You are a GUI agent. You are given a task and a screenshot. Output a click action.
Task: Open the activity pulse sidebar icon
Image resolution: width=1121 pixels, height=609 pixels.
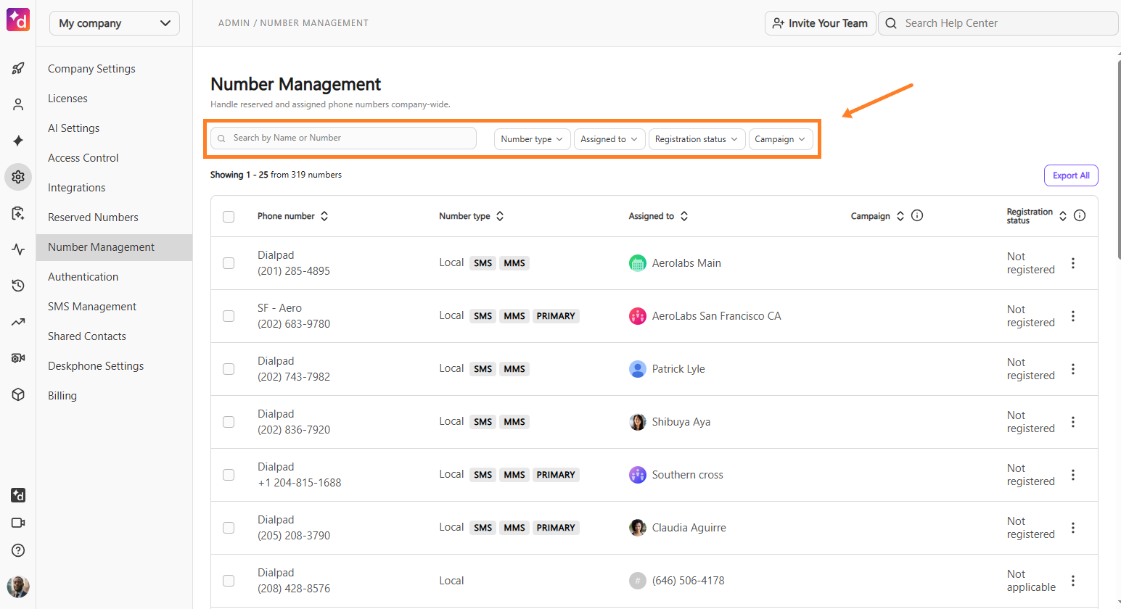pyautogui.click(x=18, y=249)
